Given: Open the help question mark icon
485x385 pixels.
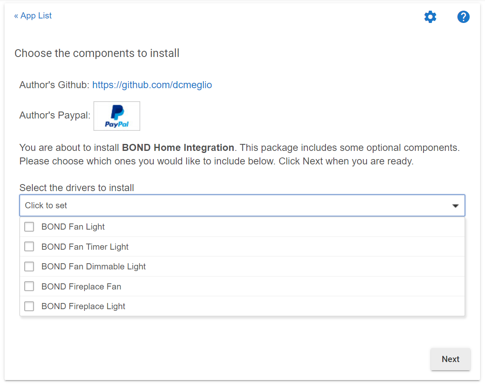Looking at the screenshot, I should tap(463, 17).
